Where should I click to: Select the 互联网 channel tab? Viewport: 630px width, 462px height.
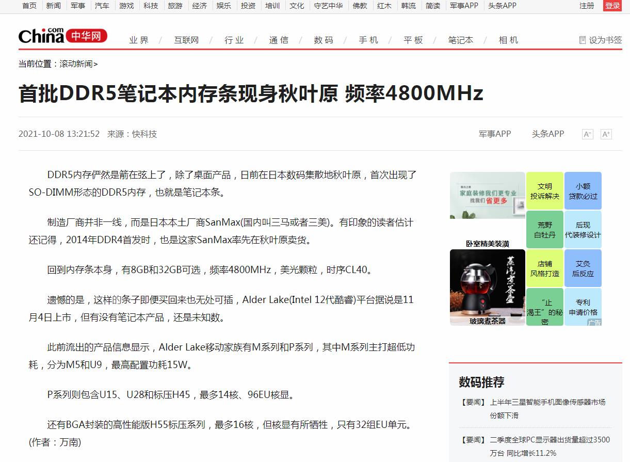tap(186, 40)
